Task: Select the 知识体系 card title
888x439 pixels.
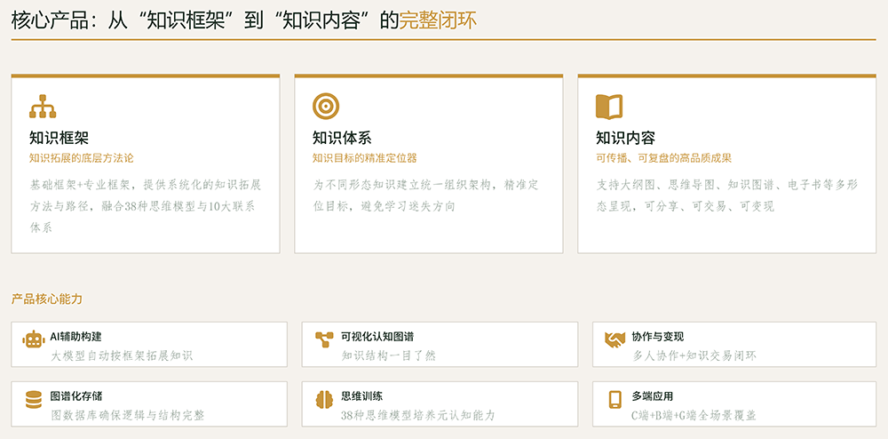Action: click(342, 138)
